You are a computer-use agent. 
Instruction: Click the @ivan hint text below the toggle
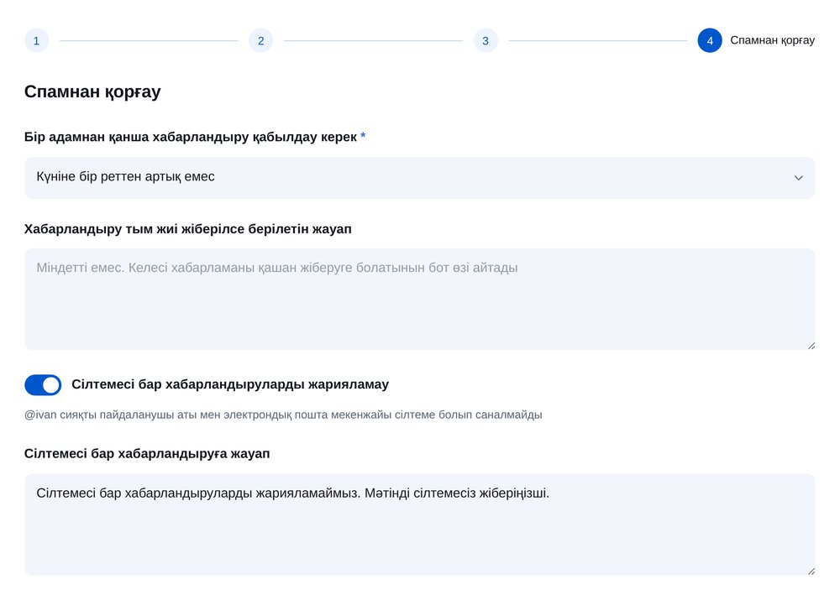(283, 415)
